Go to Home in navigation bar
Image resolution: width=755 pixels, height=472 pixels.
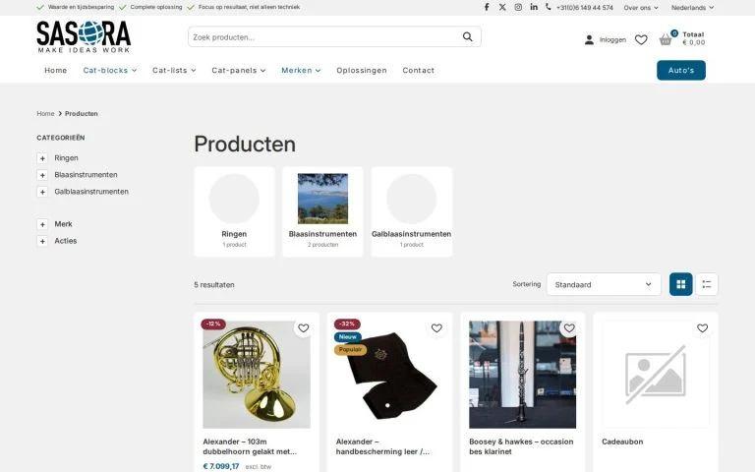pos(56,71)
